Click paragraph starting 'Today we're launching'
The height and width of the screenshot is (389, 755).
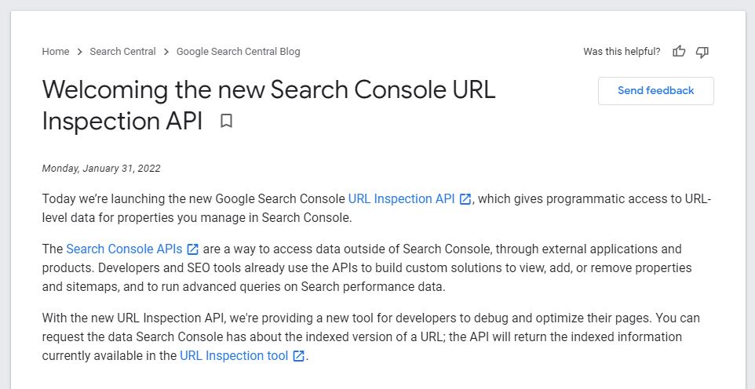click(x=377, y=208)
